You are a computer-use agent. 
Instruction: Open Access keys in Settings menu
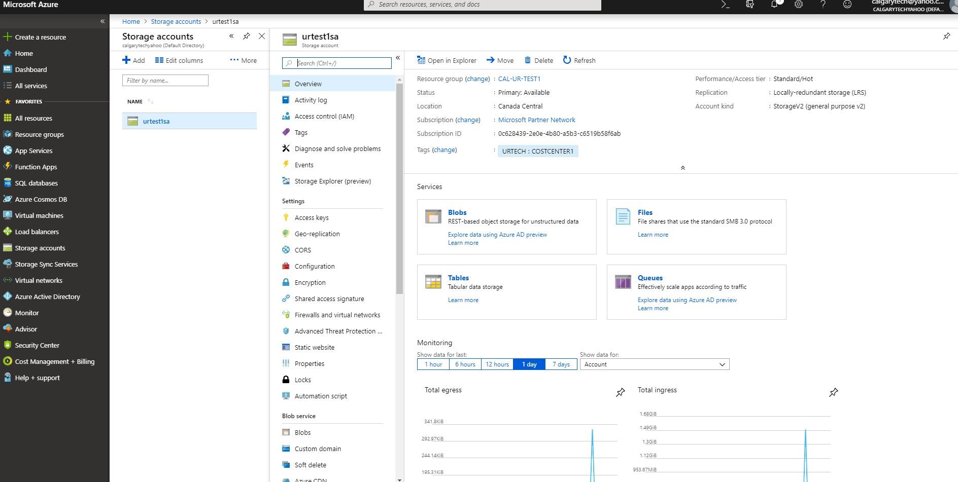point(312,217)
